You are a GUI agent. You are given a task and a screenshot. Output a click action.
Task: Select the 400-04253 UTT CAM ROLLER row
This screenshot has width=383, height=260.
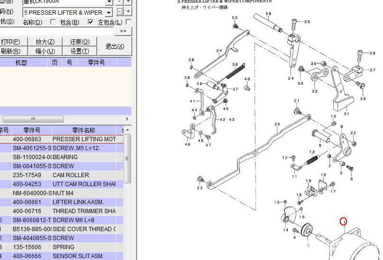(x=62, y=184)
